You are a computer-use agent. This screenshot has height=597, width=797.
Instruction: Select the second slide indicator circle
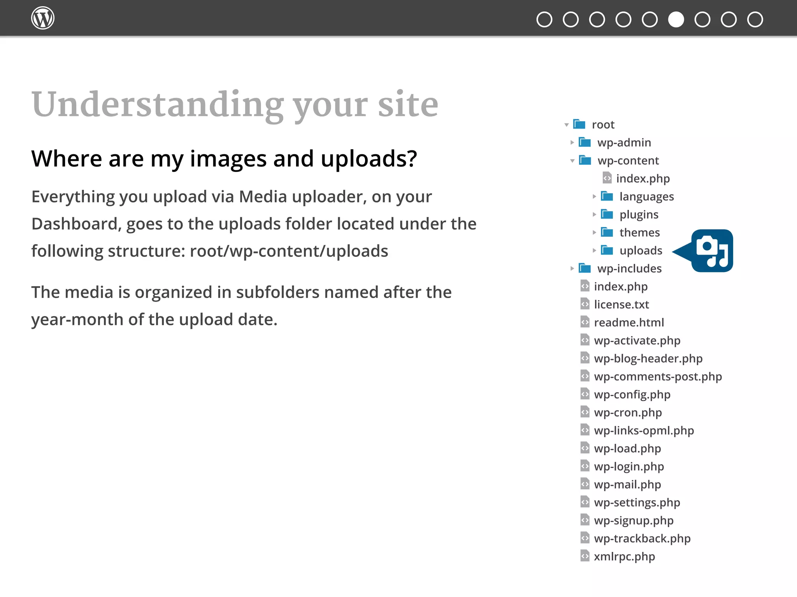pyautogui.click(x=571, y=19)
